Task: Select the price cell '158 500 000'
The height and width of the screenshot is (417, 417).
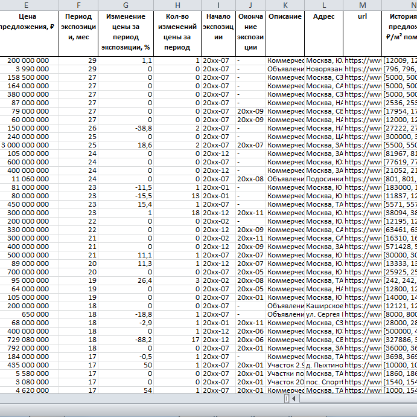Action: 29,77
